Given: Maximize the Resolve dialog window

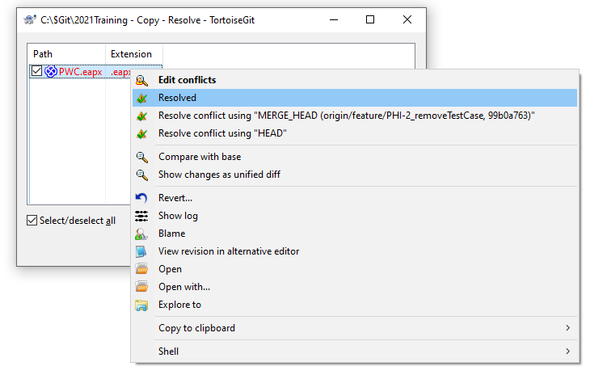Looking at the screenshot, I should click(x=370, y=20).
